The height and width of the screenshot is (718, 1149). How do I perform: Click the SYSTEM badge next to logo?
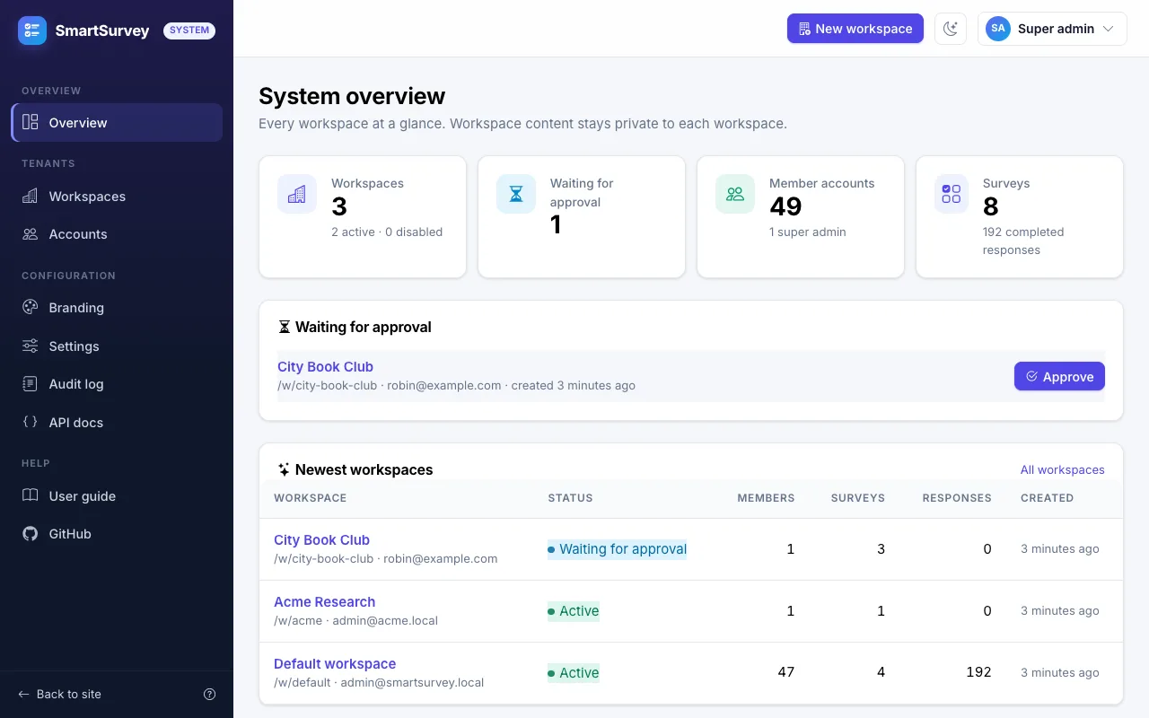coord(189,31)
